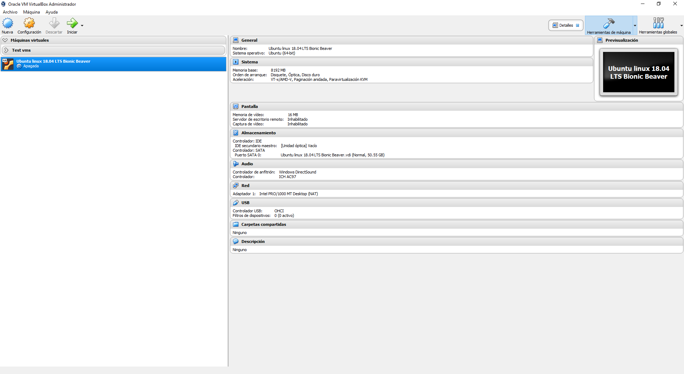Screen dimensions: 684x374
Task: Click the memory value 8192 MB
Action: point(278,71)
